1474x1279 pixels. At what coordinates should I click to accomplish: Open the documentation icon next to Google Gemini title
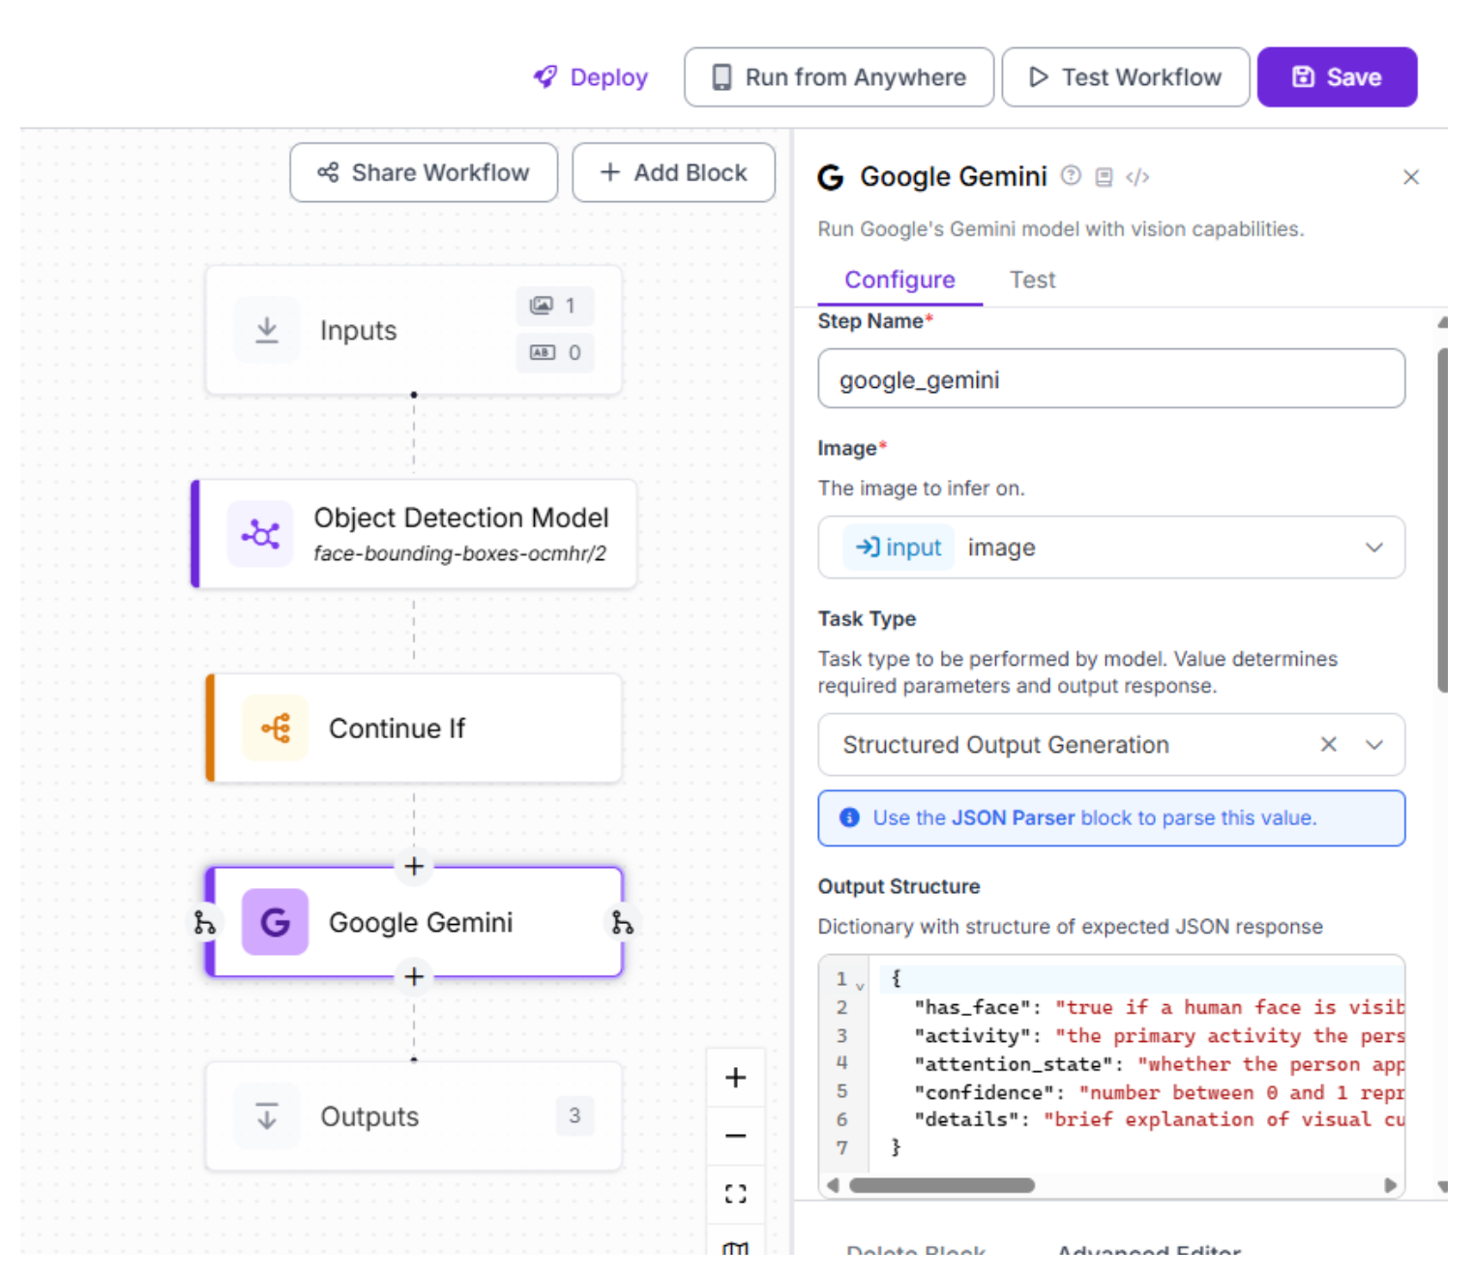coord(1104,177)
